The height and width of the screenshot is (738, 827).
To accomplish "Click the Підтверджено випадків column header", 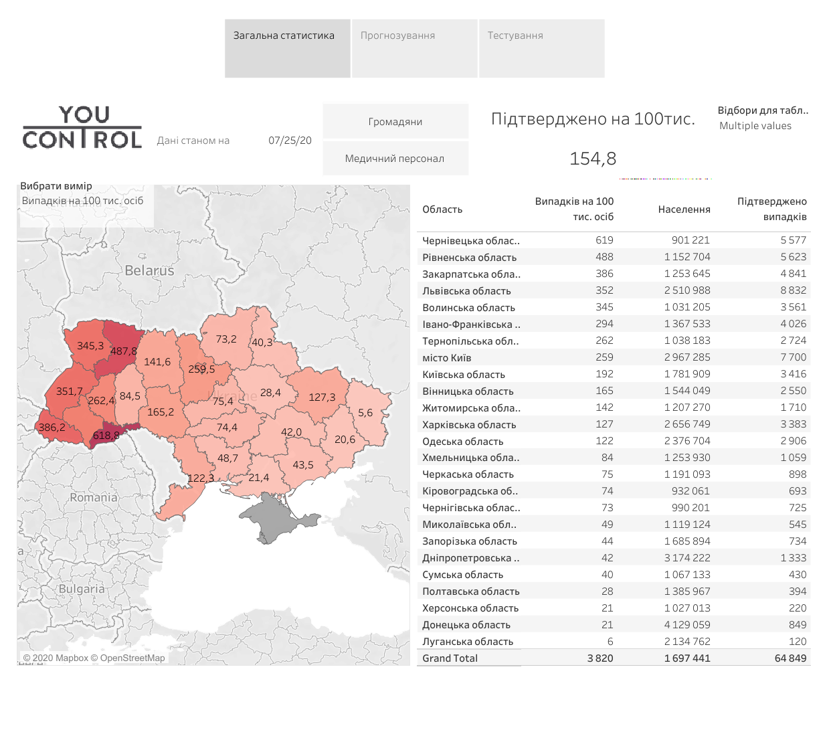I will click(x=771, y=209).
